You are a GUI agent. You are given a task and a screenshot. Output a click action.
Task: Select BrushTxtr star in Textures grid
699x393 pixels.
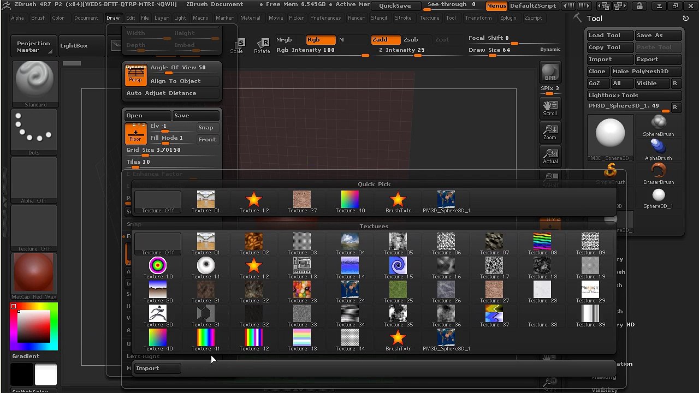click(398, 340)
